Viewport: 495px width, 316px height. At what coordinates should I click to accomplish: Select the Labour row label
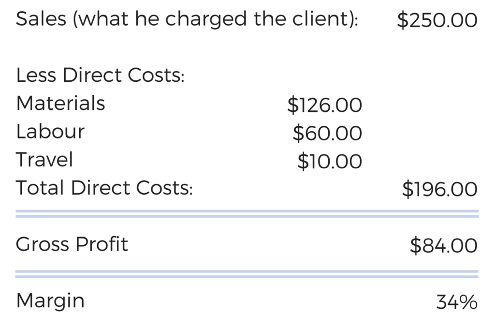[x=50, y=132]
